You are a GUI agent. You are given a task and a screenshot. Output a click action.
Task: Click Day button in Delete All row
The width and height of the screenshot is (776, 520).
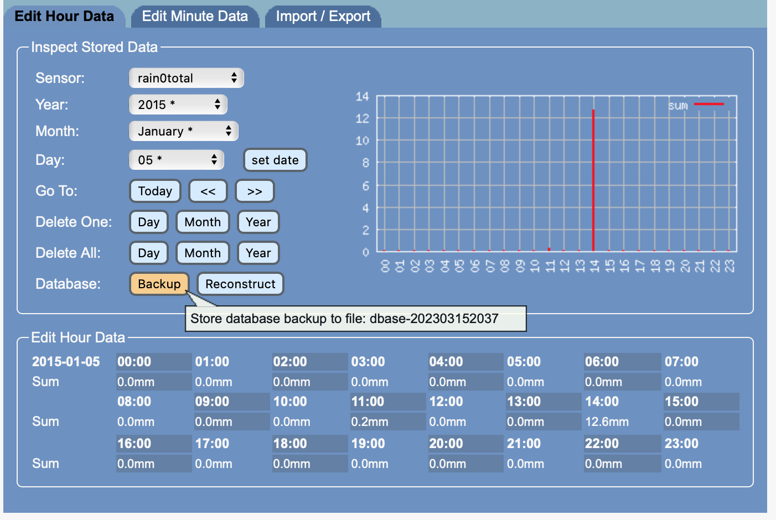pos(149,253)
